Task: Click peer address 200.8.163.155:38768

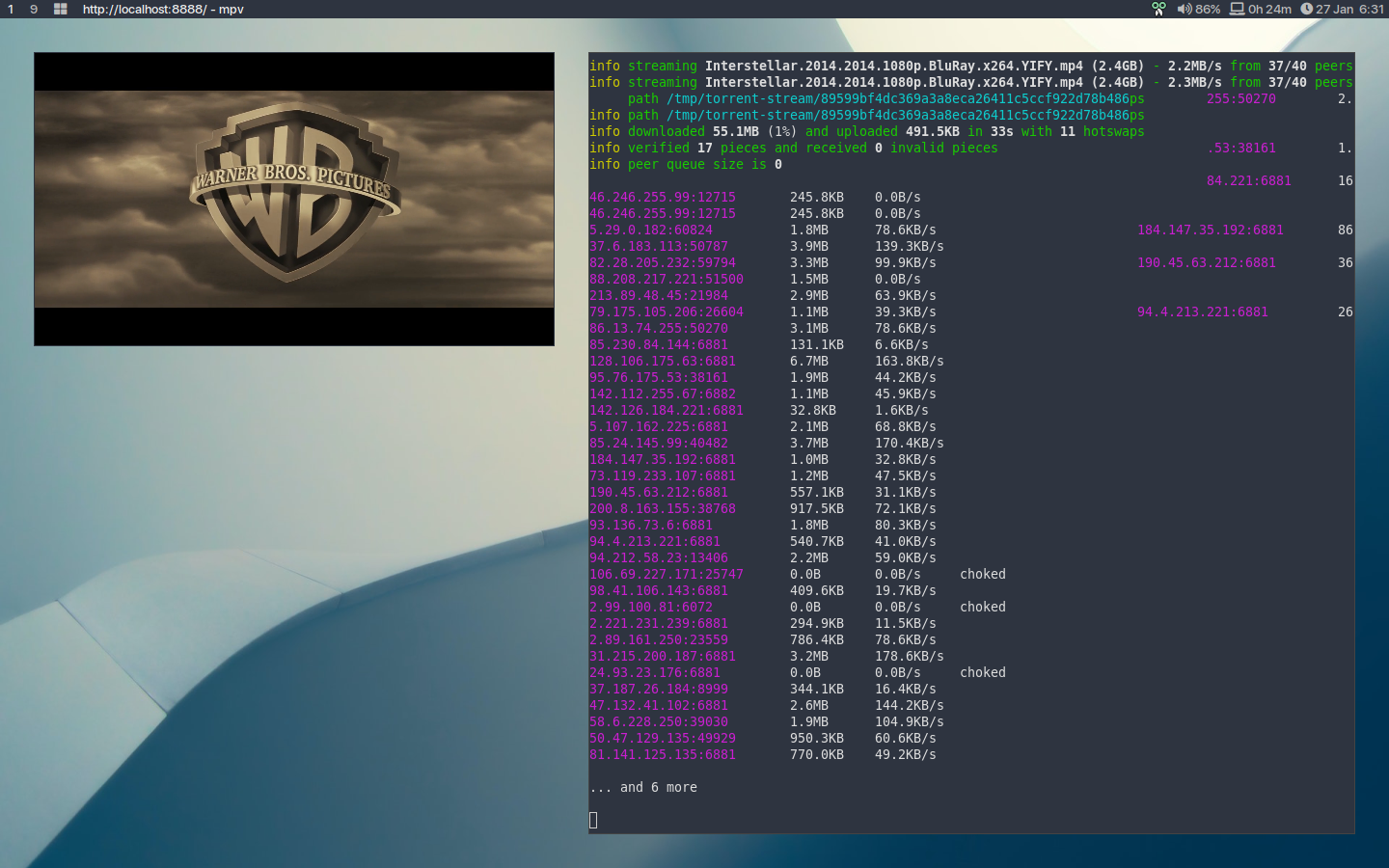Action: [663, 508]
